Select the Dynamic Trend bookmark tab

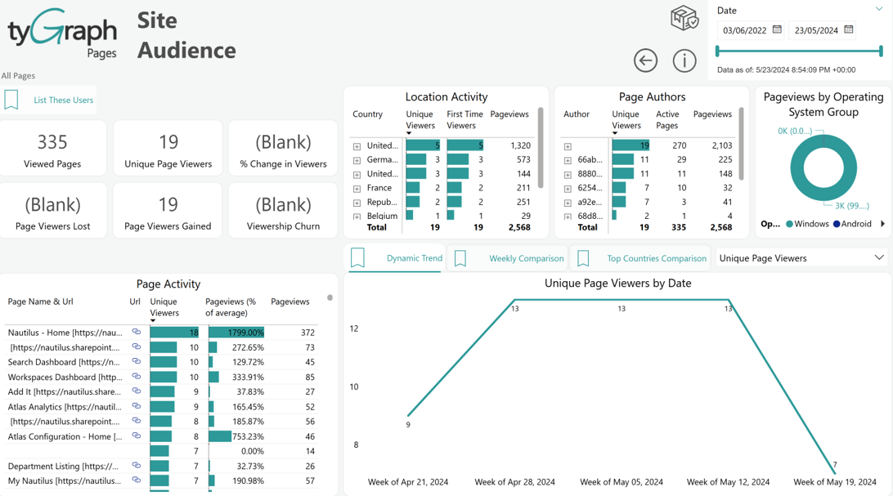pos(395,258)
